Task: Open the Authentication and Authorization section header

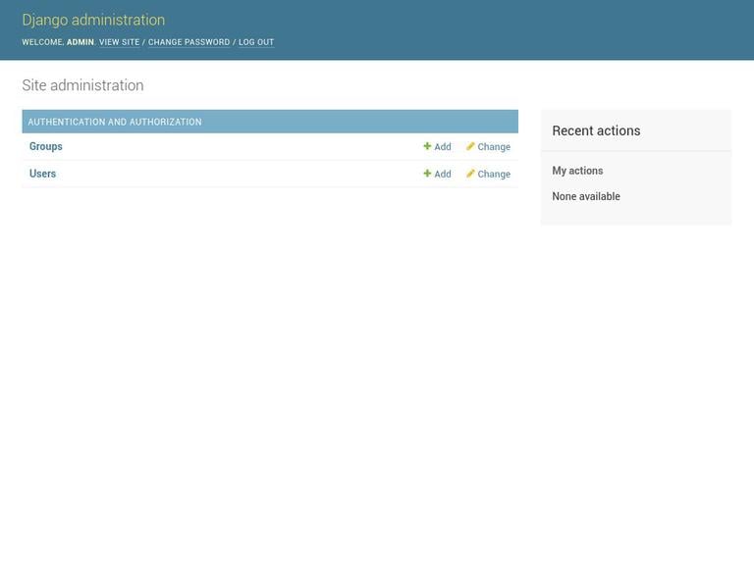Action: click(x=115, y=122)
